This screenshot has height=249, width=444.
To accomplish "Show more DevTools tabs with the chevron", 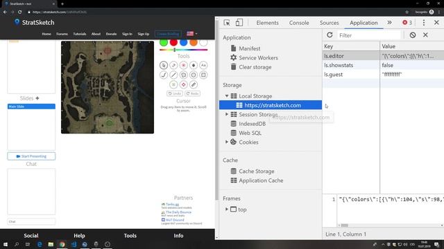I will [x=390, y=23].
